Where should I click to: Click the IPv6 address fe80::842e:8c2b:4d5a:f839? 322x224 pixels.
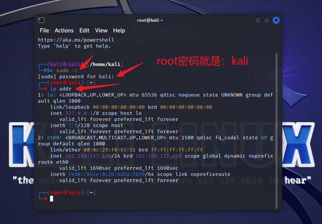click(x=107, y=174)
